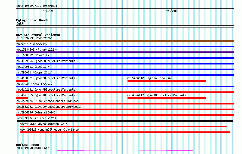Click the ZDHHC19|NM_001039617 gene label
This screenshot has width=242, height=154.
coord(33,148)
